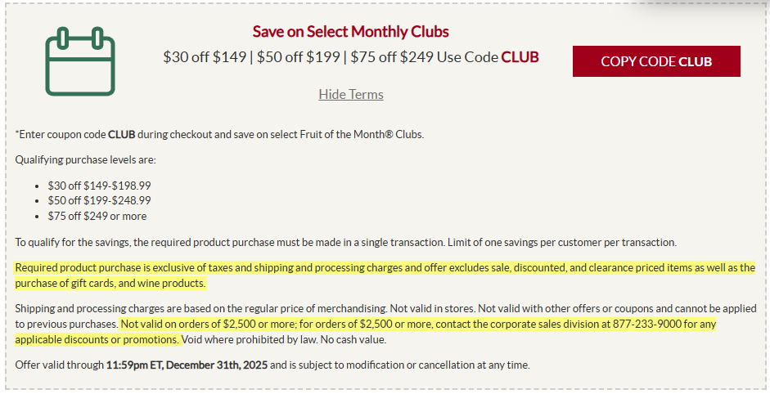Click the Save on Select Monthly Clubs heading

click(350, 32)
